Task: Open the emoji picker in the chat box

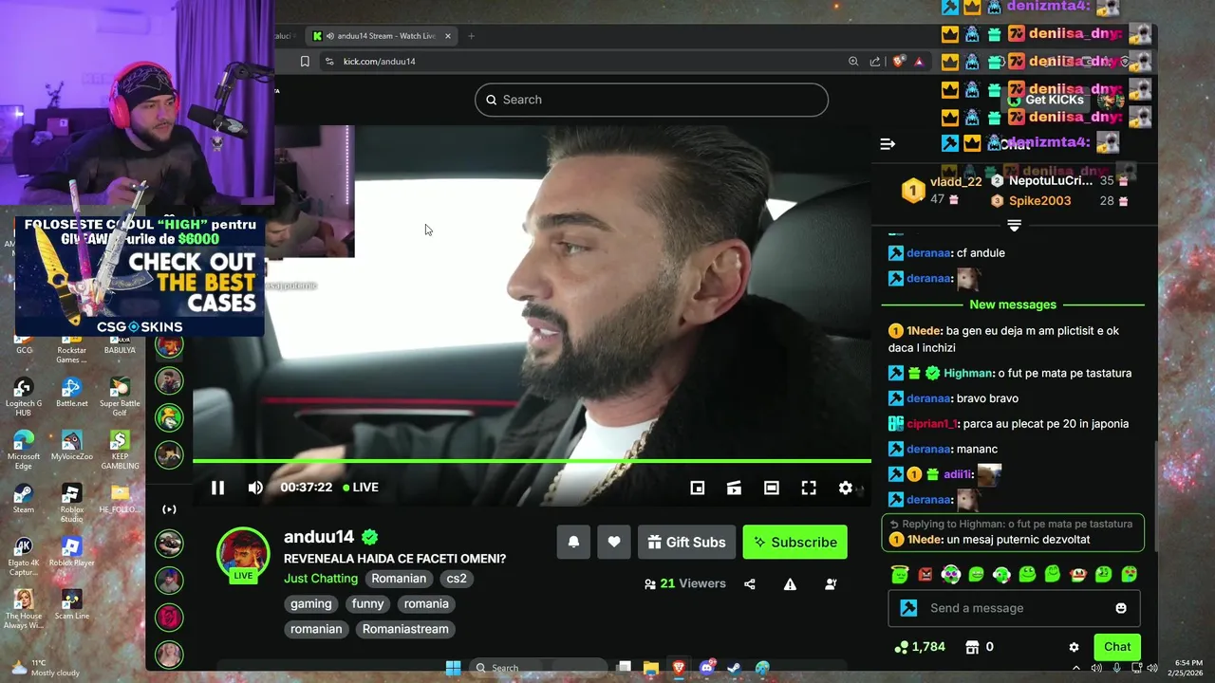Action: (x=1121, y=608)
